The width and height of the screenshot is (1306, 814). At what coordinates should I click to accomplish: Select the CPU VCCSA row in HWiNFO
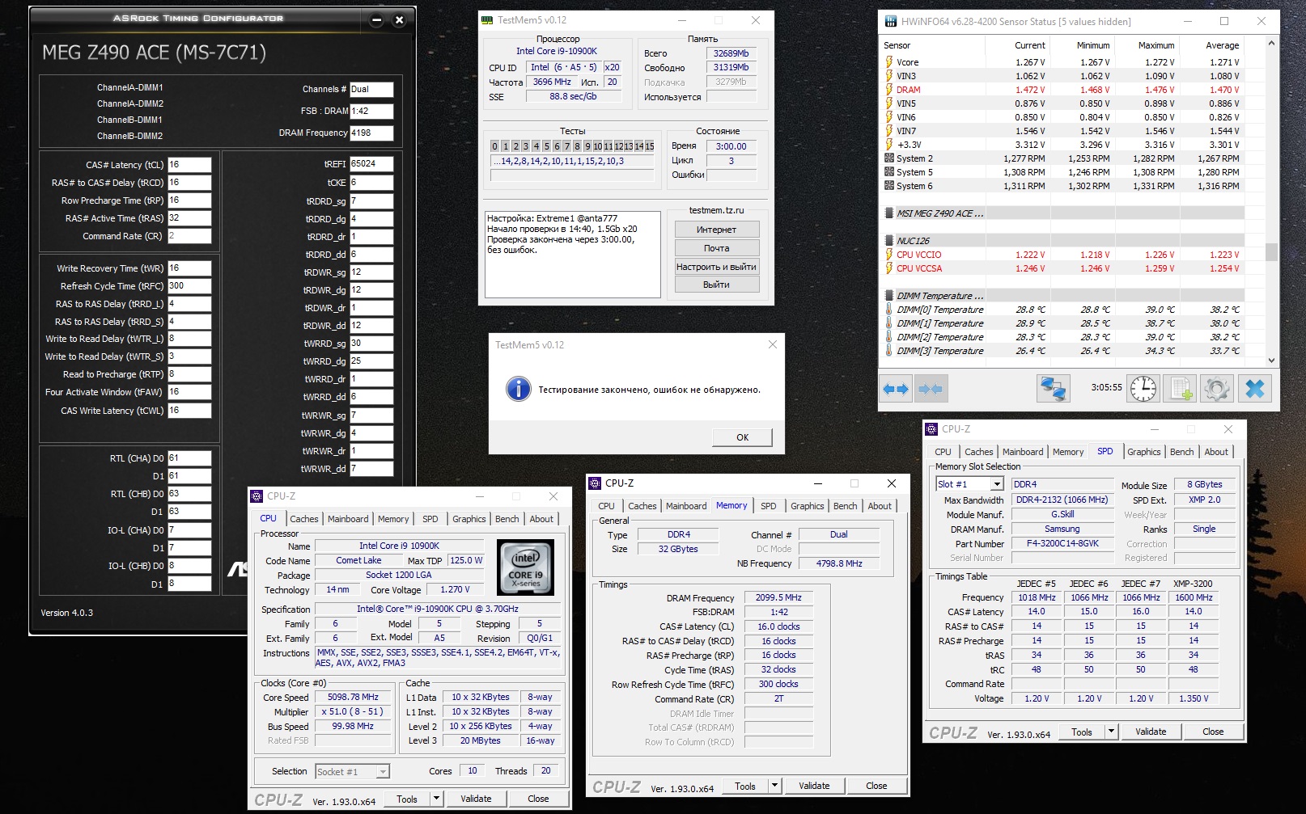[1062, 268]
